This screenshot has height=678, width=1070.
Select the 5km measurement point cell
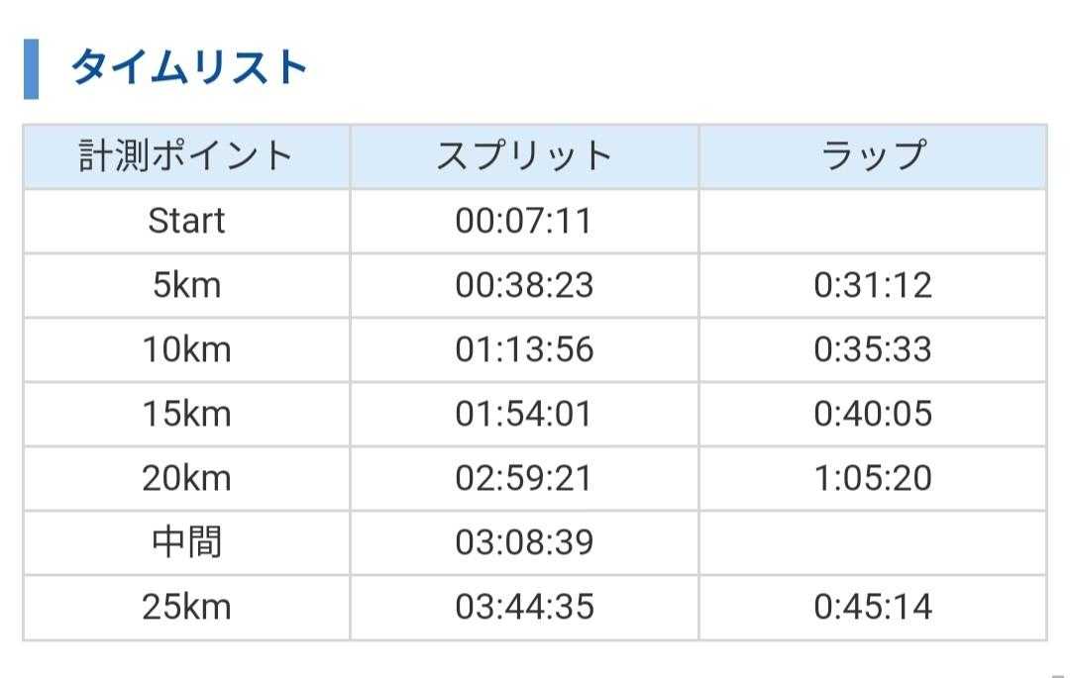coord(186,285)
